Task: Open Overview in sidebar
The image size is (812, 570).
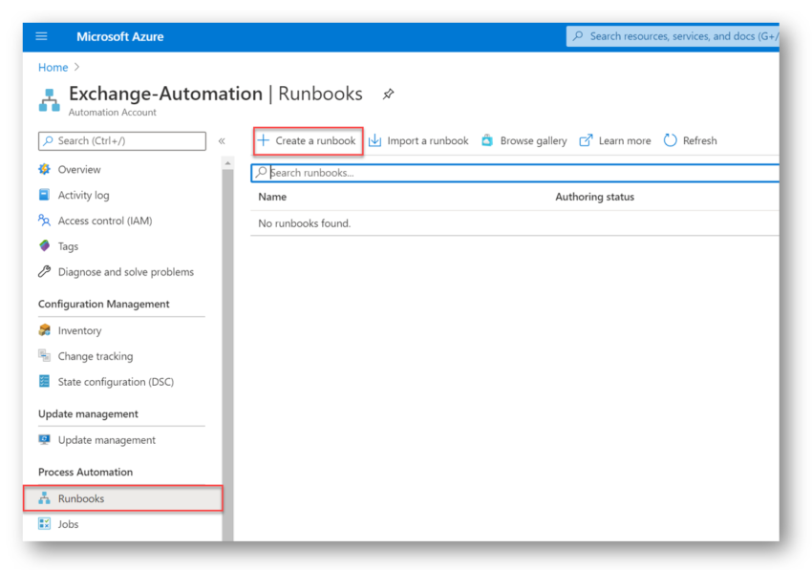Action: [79, 170]
